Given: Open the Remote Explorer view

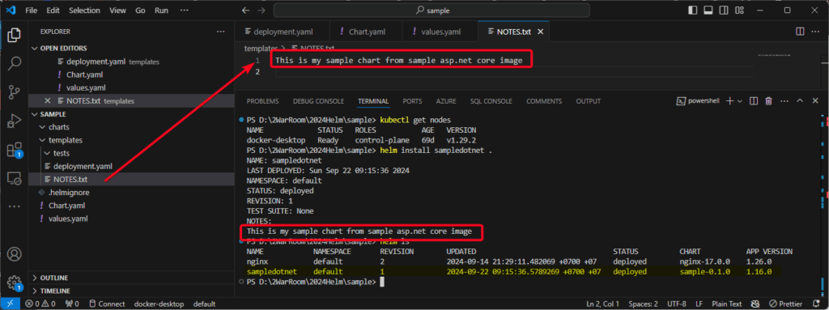Looking at the screenshot, I should coord(15,178).
